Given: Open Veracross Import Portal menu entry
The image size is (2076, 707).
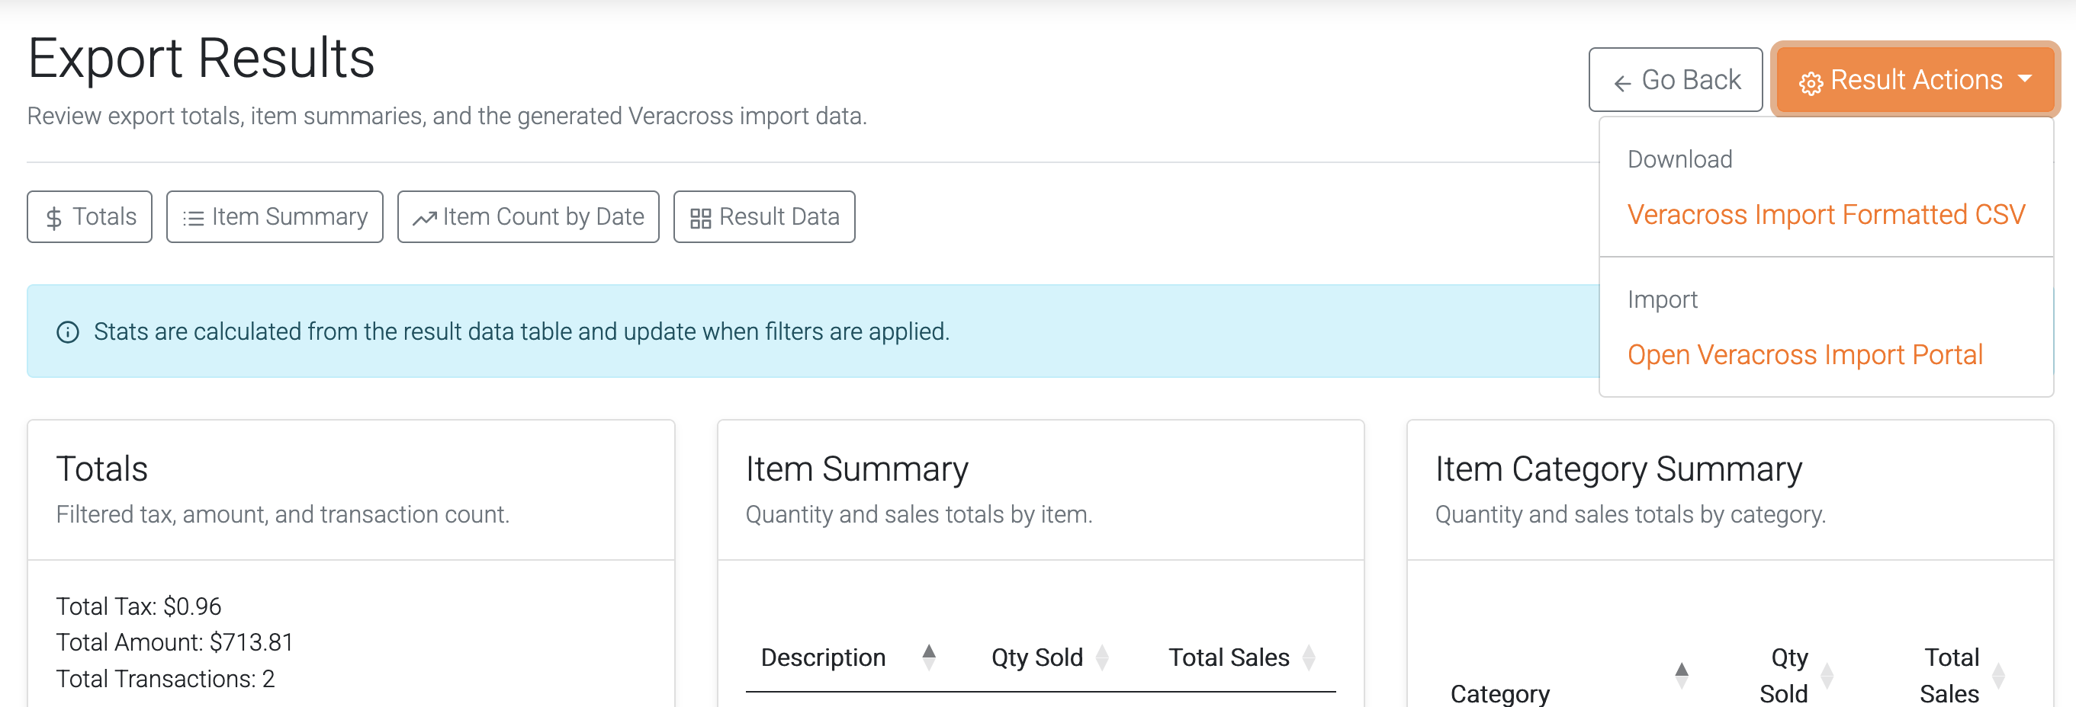Looking at the screenshot, I should [x=1804, y=354].
